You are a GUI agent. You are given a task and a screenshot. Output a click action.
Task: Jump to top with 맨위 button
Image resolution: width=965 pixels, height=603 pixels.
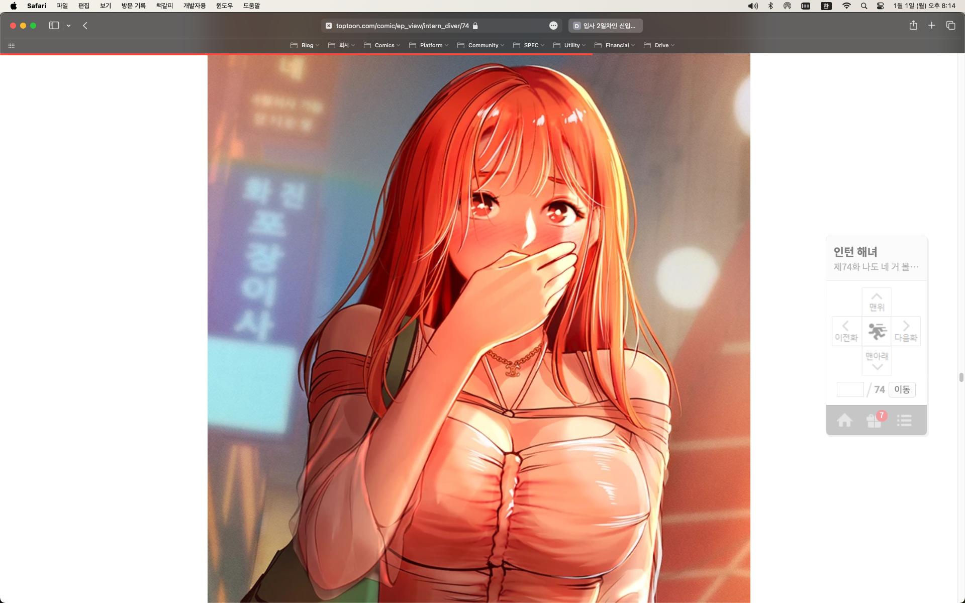(x=877, y=302)
